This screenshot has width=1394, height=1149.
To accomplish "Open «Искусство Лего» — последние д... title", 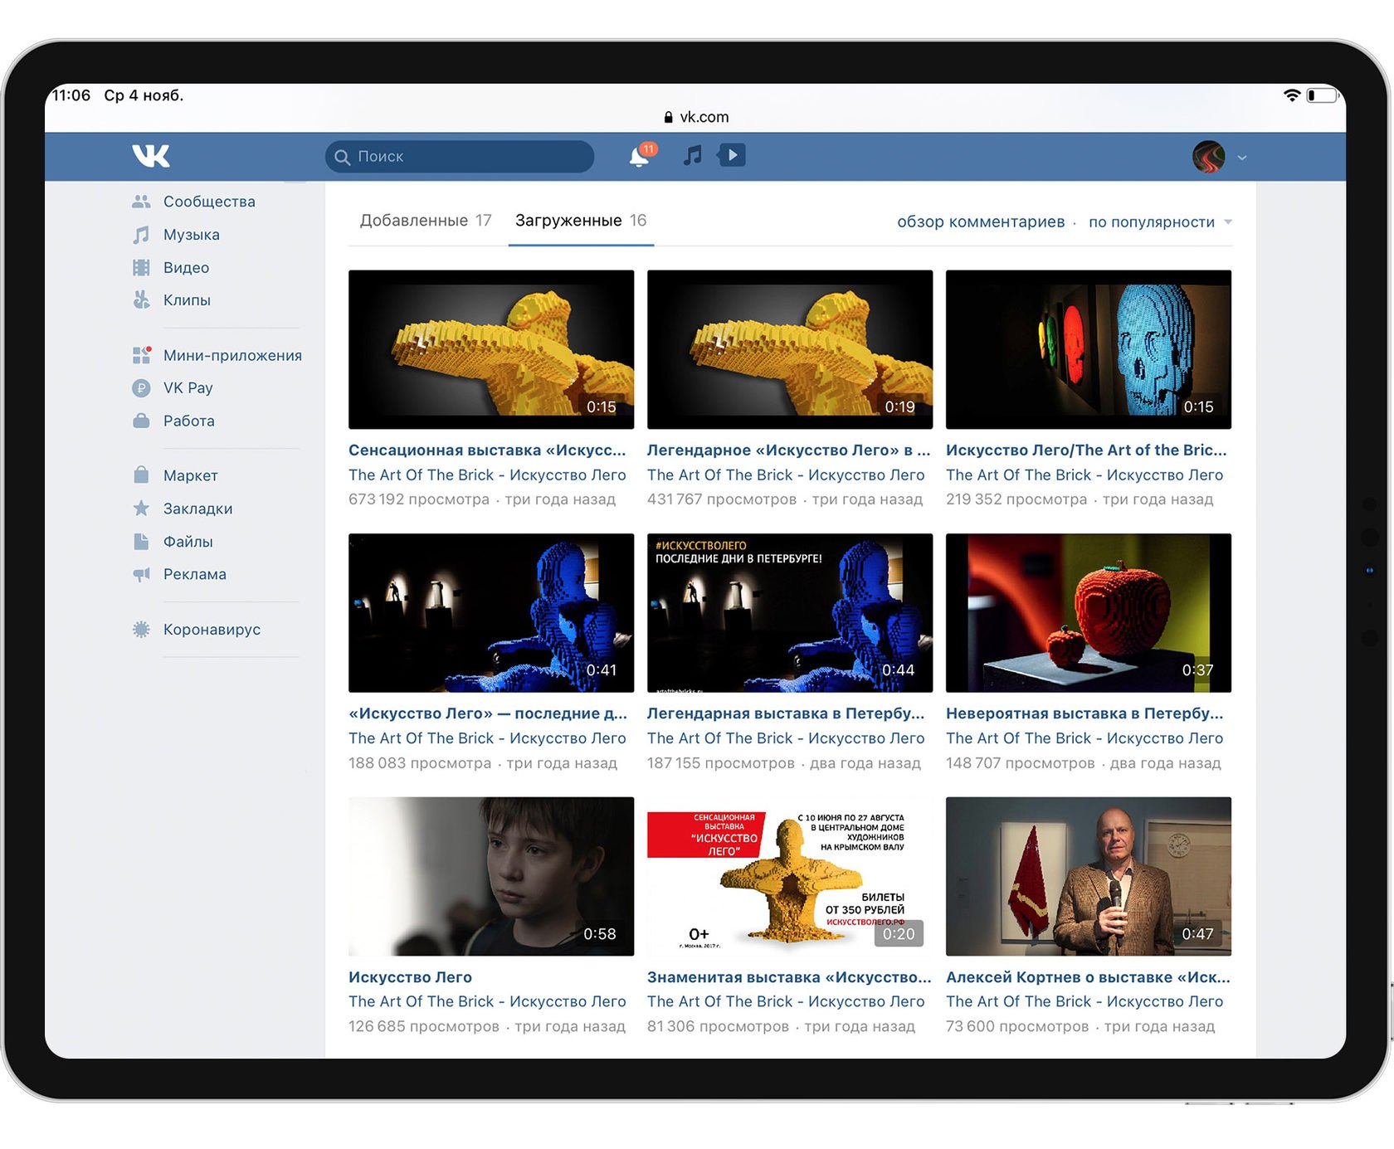I will pos(488,713).
